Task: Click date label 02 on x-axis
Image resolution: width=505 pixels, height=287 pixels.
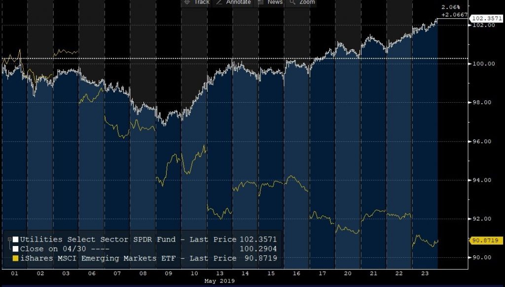Action: tap(40, 274)
